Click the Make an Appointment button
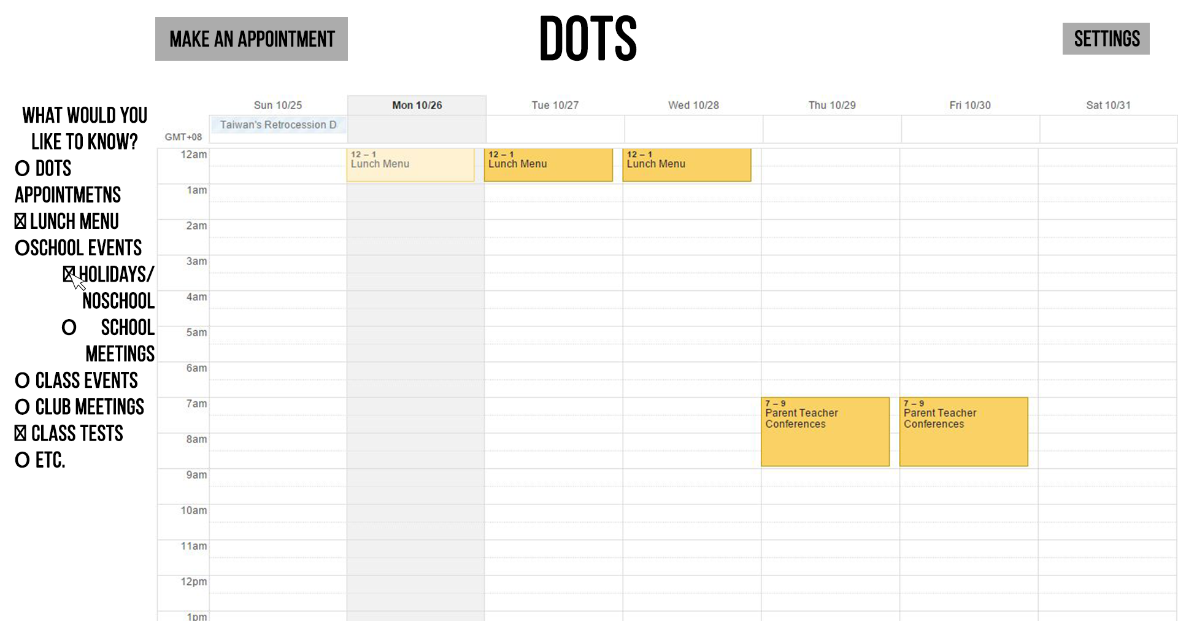 (251, 39)
